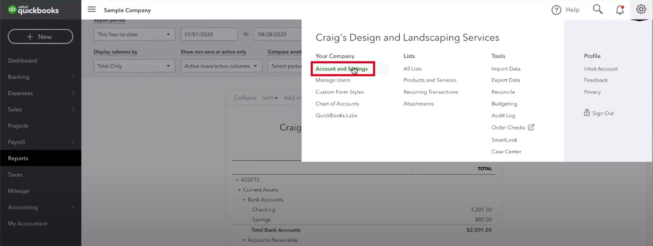The height and width of the screenshot is (246, 653).
Task: Open the gear settings icon
Action: click(641, 9)
